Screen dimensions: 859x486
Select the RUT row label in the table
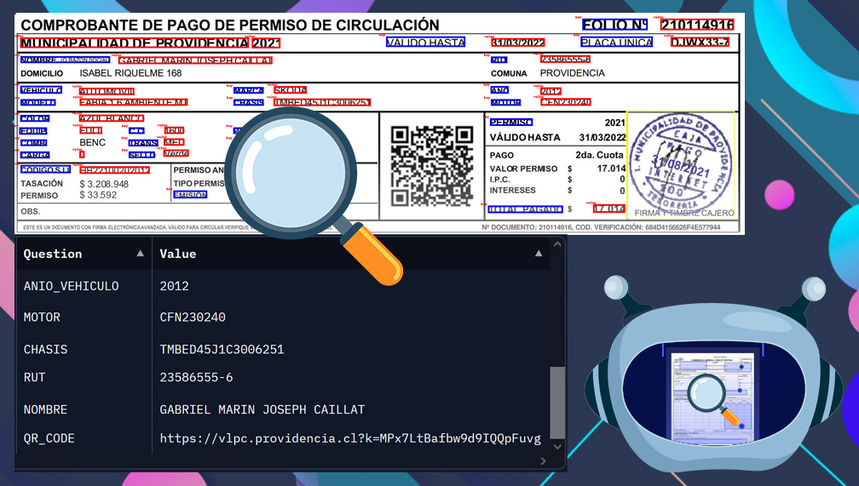pos(34,377)
